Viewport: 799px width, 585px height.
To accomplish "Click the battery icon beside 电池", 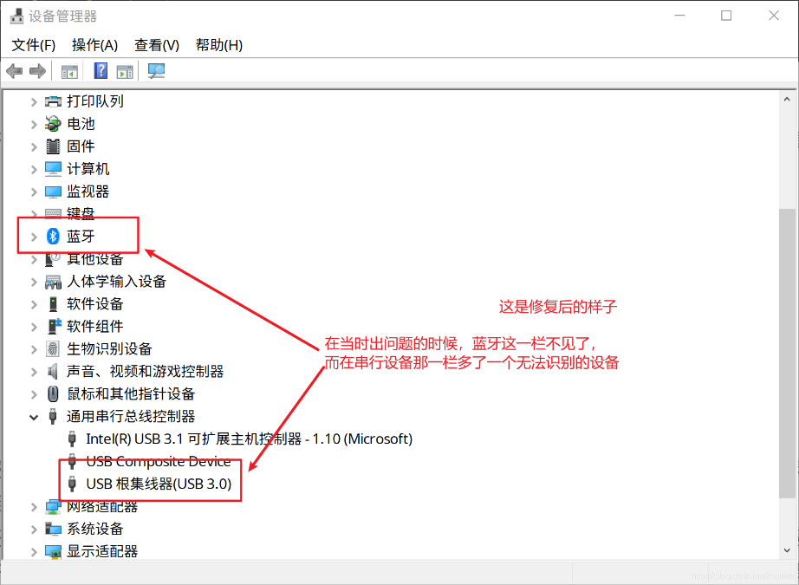I will point(54,124).
